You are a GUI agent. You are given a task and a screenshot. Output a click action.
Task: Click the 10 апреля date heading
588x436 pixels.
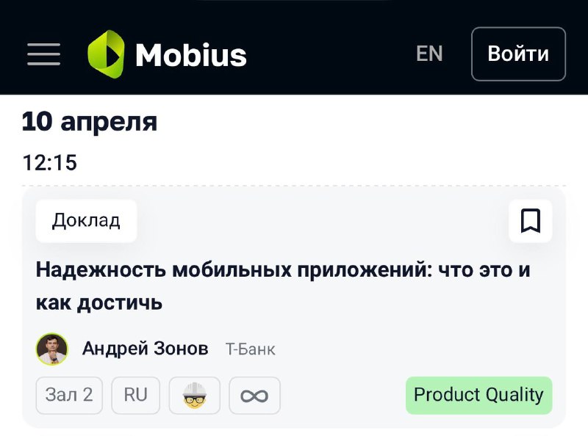tap(90, 122)
